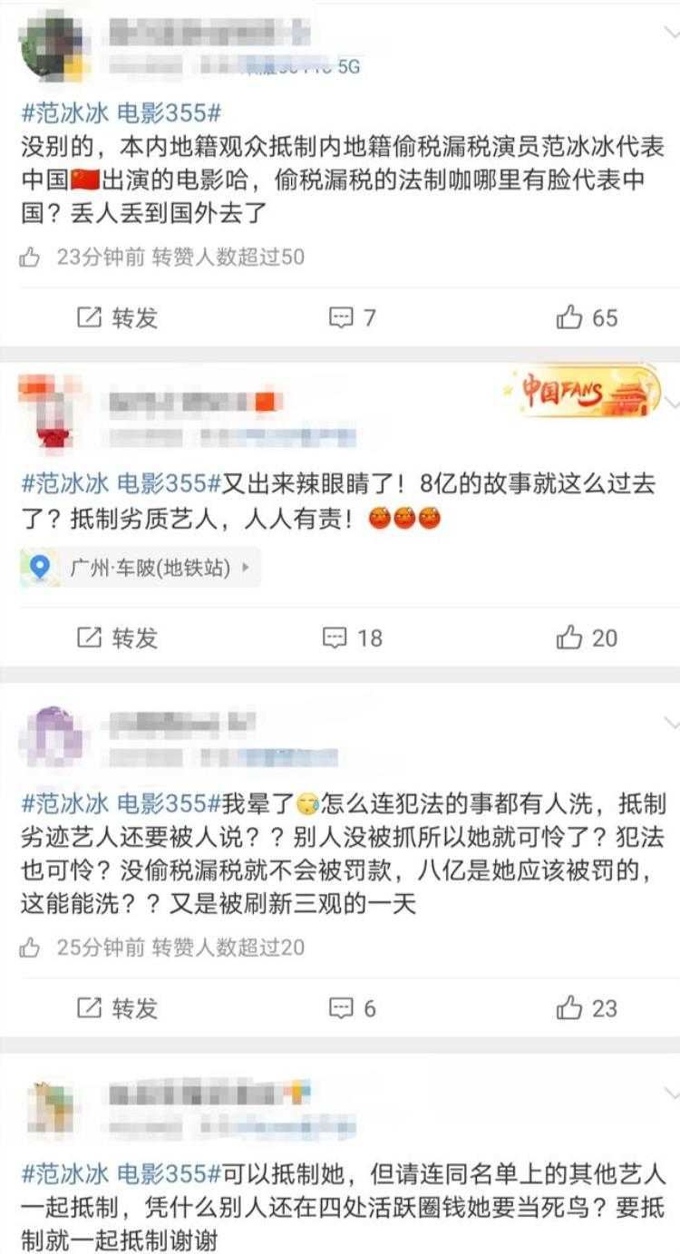Like the post showing 20 likes

[587, 637]
